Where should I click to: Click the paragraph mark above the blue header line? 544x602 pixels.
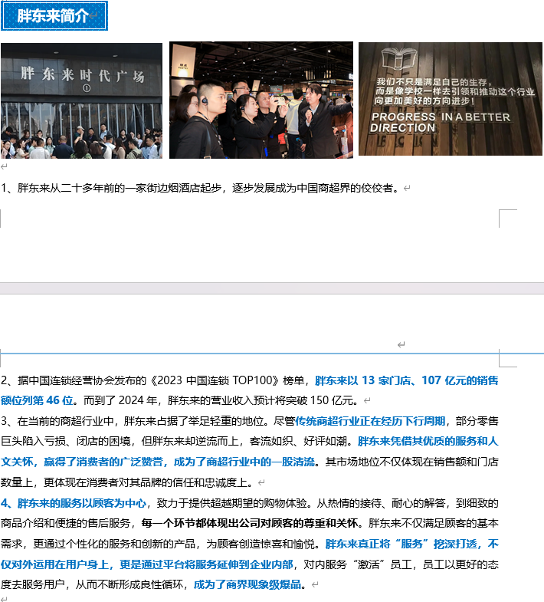401,345
